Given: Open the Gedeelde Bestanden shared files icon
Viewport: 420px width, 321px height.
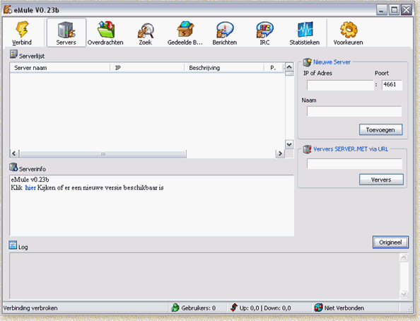Looking at the screenshot, I should click(x=185, y=29).
